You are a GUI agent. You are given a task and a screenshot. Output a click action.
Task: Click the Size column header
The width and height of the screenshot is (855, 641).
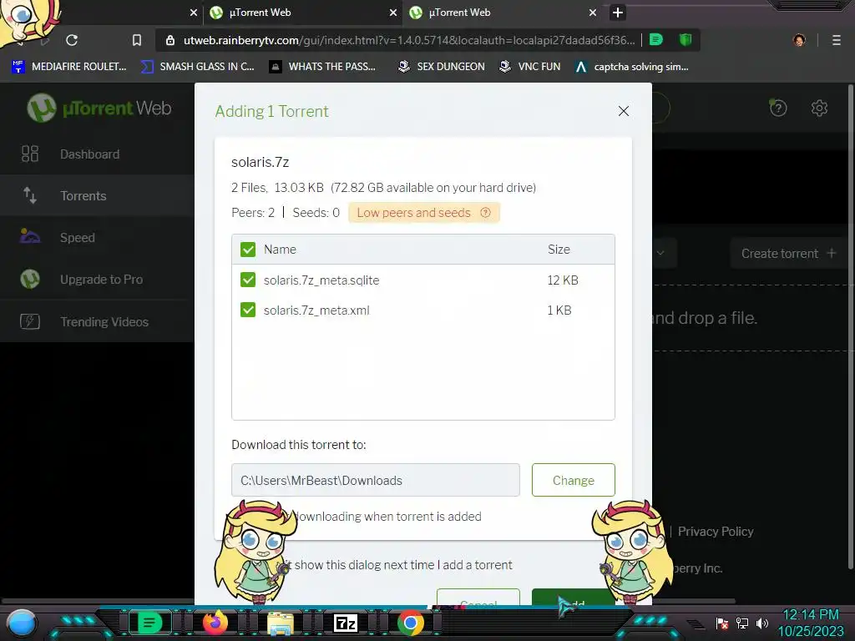click(x=559, y=250)
